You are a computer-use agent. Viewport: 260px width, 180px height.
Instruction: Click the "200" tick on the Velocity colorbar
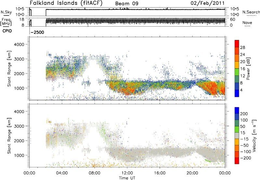pos(244,114)
